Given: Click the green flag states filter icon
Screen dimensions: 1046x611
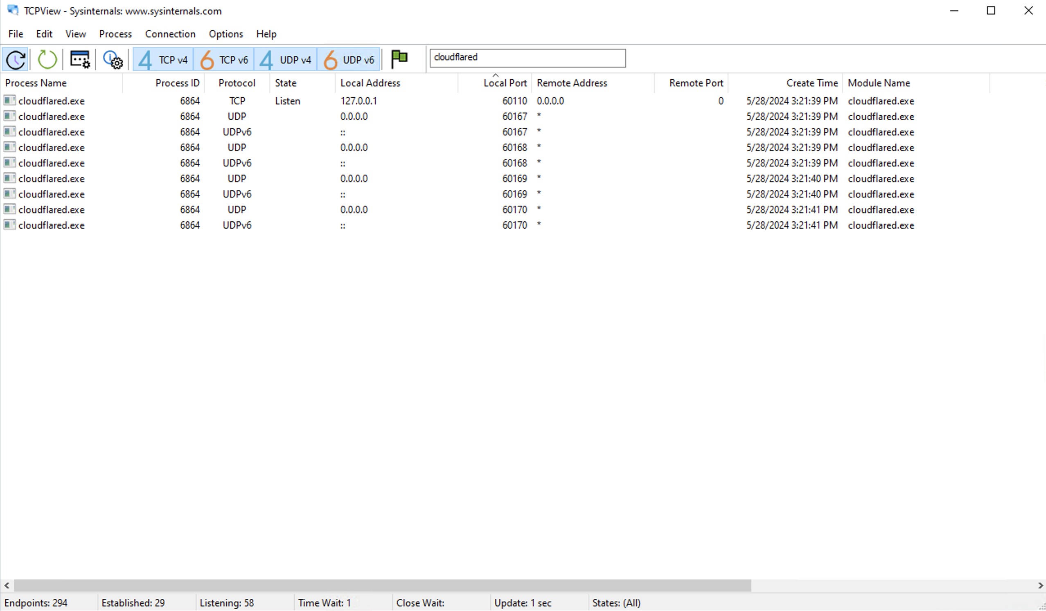Looking at the screenshot, I should 399,59.
